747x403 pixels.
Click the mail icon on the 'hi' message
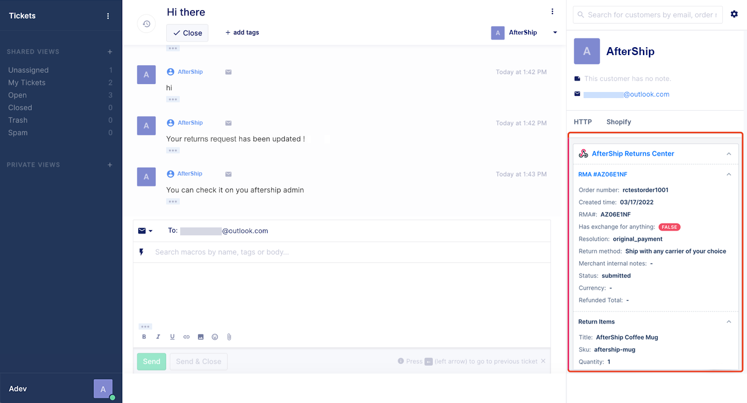point(228,72)
